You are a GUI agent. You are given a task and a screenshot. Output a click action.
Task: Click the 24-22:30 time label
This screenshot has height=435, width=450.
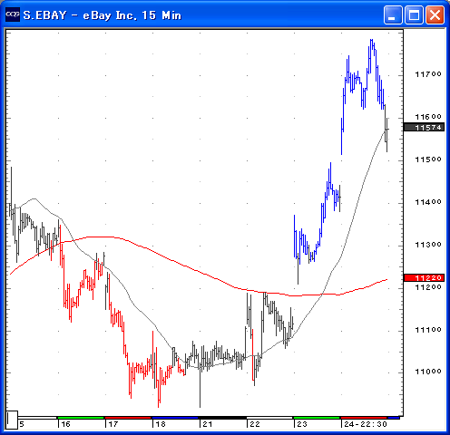click(x=366, y=424)
